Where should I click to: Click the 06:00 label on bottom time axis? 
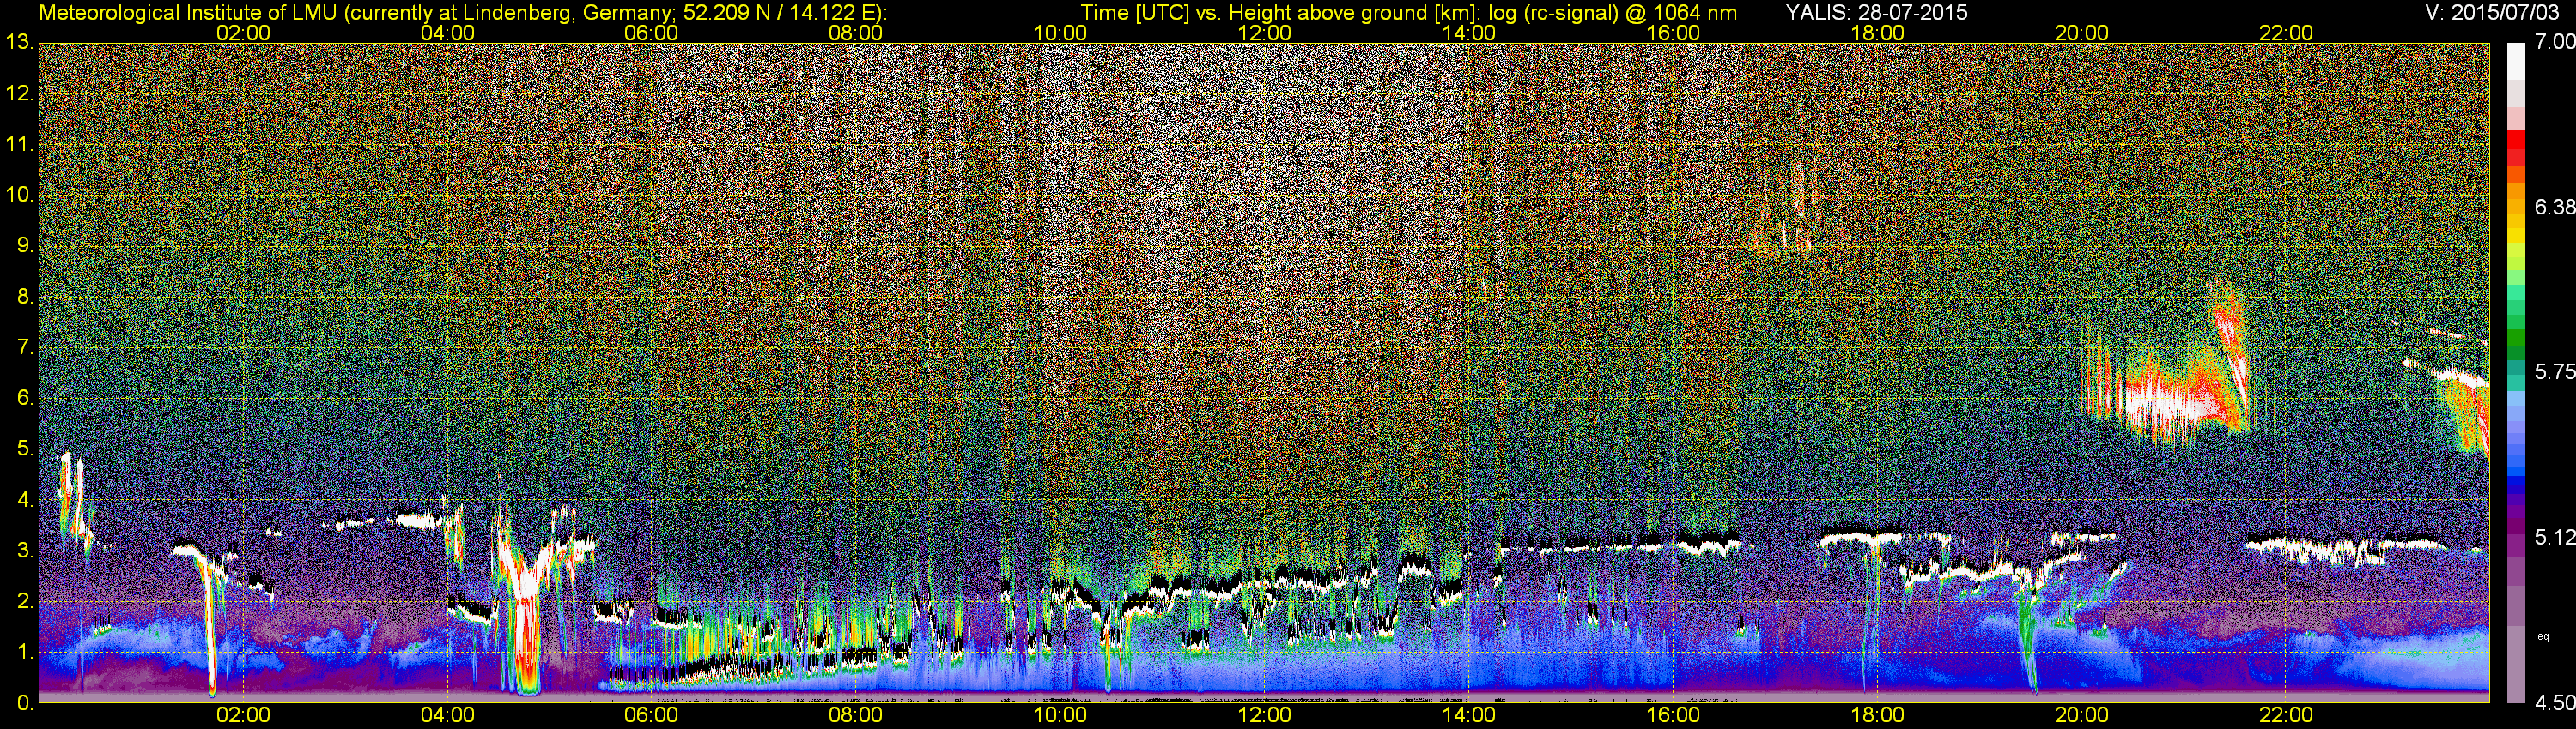(x=651, y=715)
